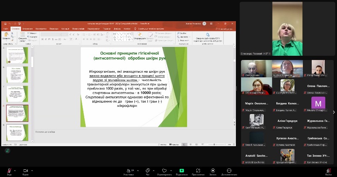The image size is (337, 177).
Task: Open the Zoom chat panel
Action: [x=148, y=171]
